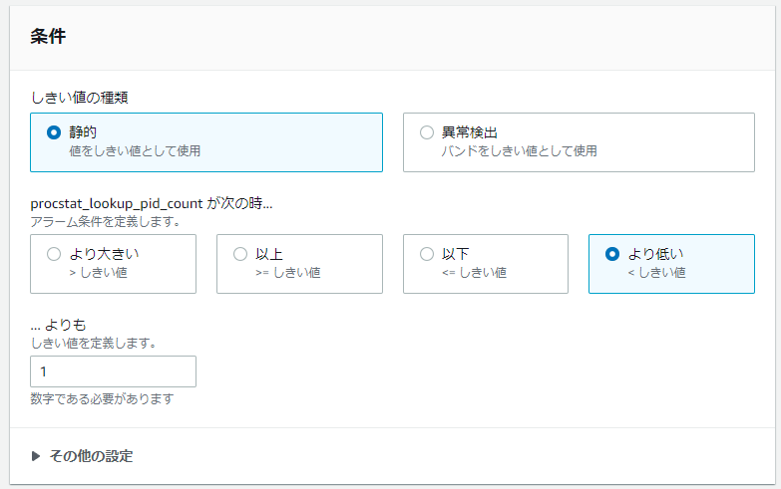
Task: Choose the 異常検出 anomaly detection radio button
Action: (x=427, y=132)
